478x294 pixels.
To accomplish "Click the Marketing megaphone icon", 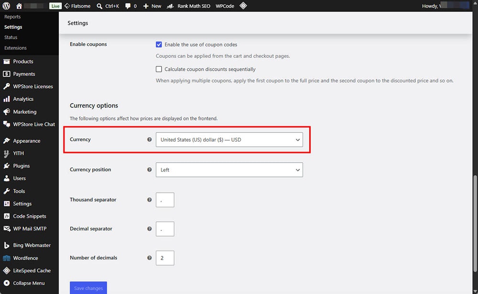I will [x=6, y=111].
